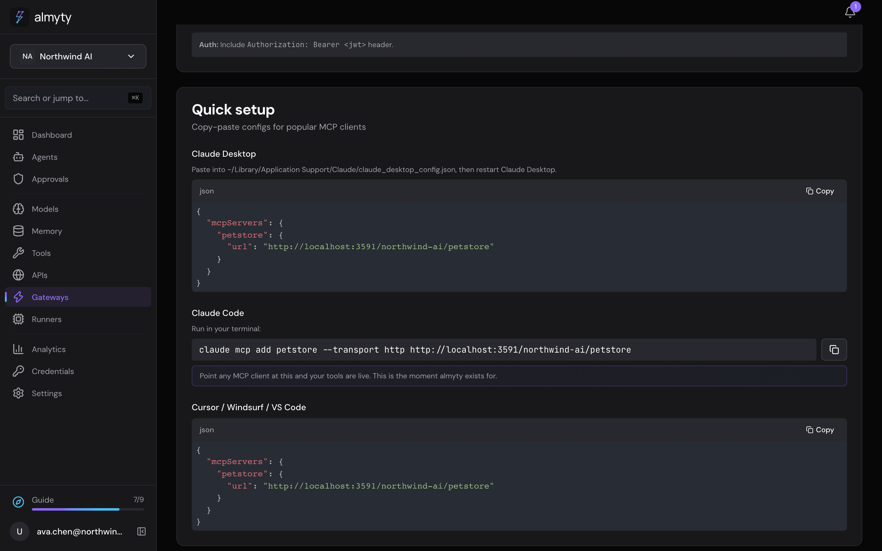Open the Memory section
Screen dimensions: 882x551
pyautogui.click(x=78, y=231)
